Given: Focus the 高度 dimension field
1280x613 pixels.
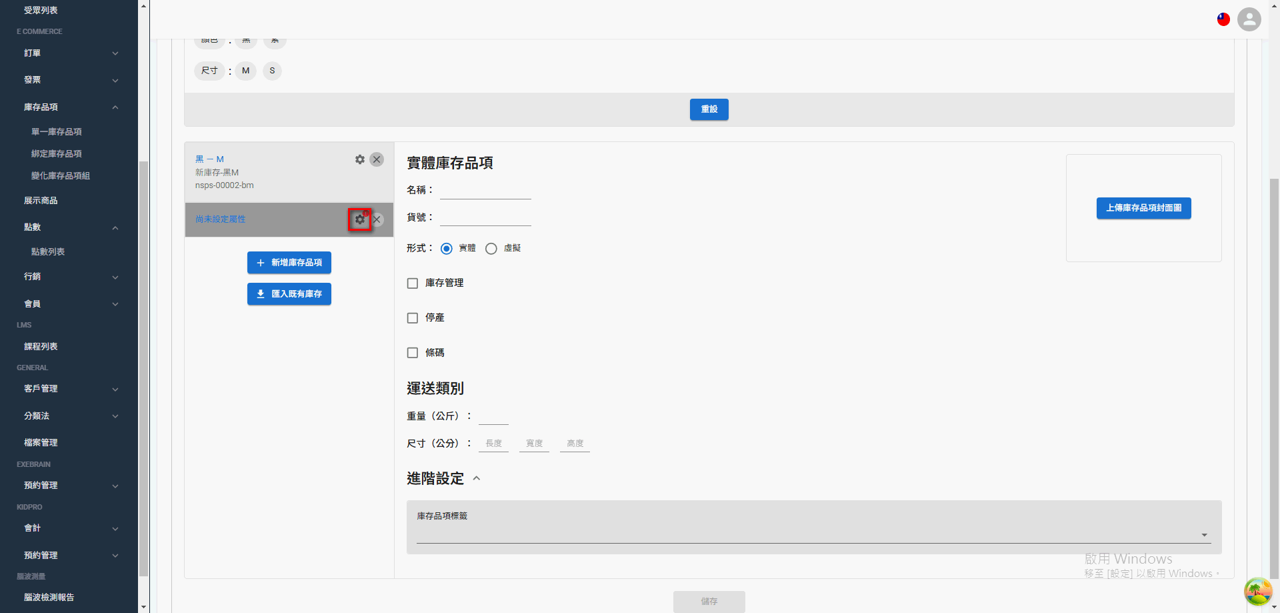Looking at the screenshot, I should tap(575, 444).
